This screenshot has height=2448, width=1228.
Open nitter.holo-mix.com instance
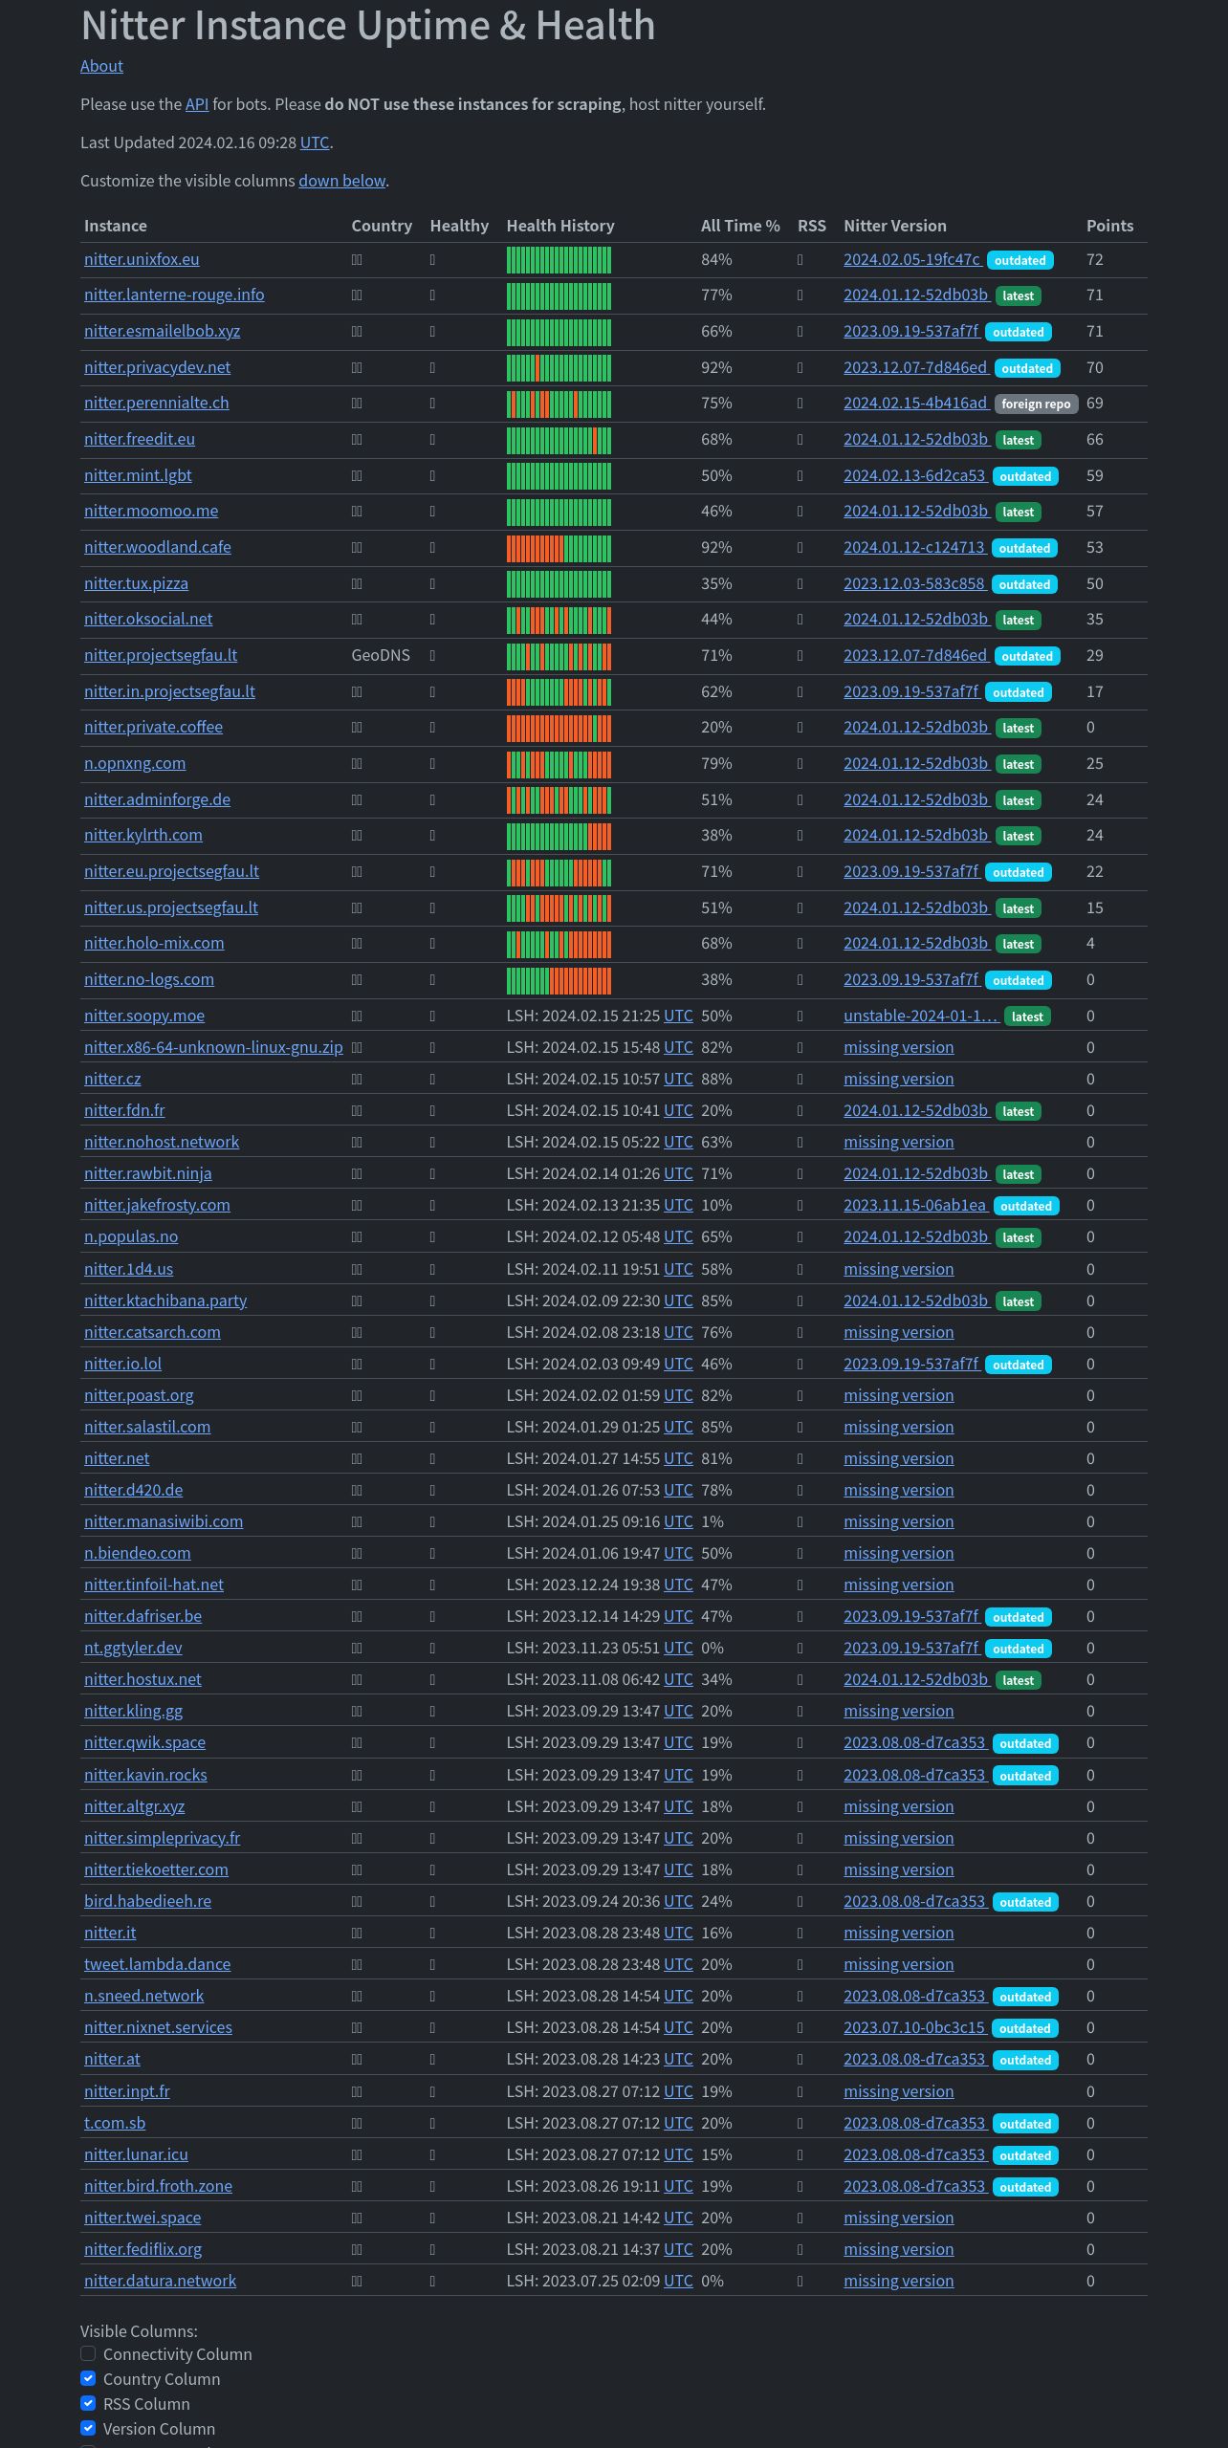click(154, 943)
